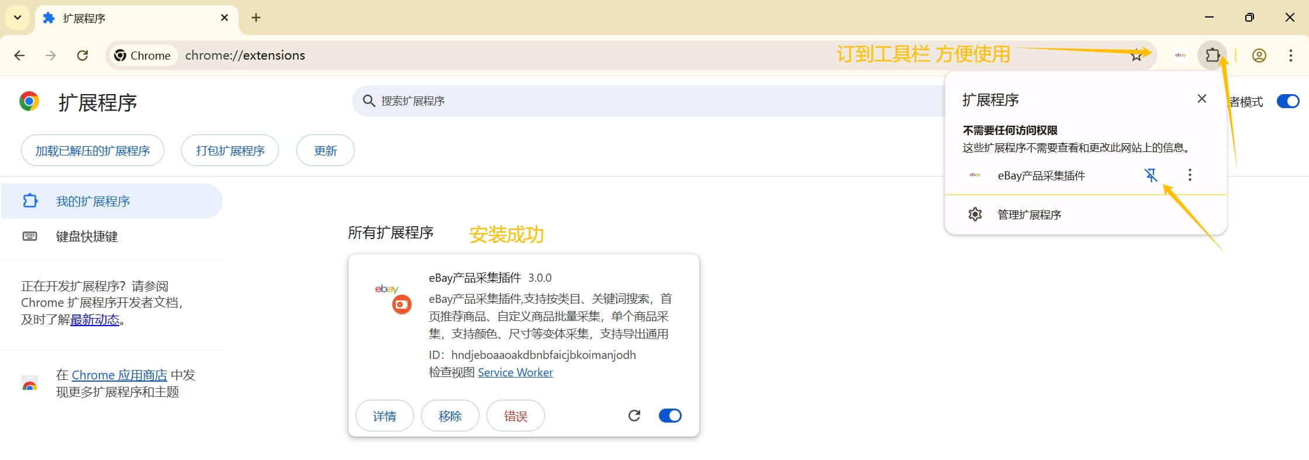
Task: Click the pin icon beside eBay产品采集插件
Action: 1151,175
